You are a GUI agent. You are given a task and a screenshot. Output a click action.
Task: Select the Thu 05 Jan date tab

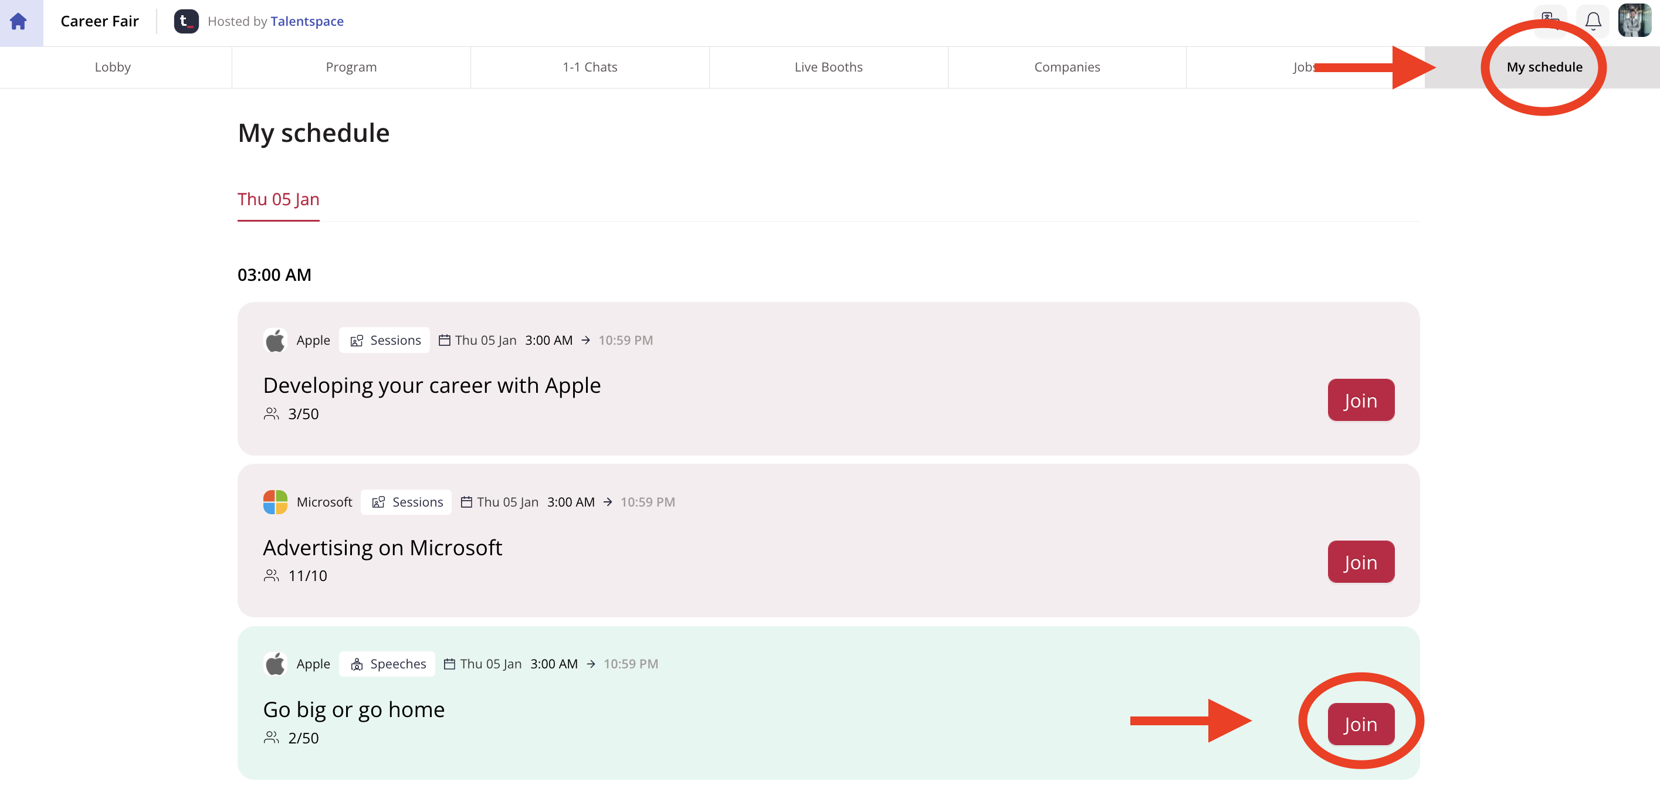point(279,199)
